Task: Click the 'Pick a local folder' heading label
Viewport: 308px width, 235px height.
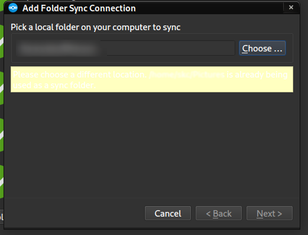Action: click(96, 27)
